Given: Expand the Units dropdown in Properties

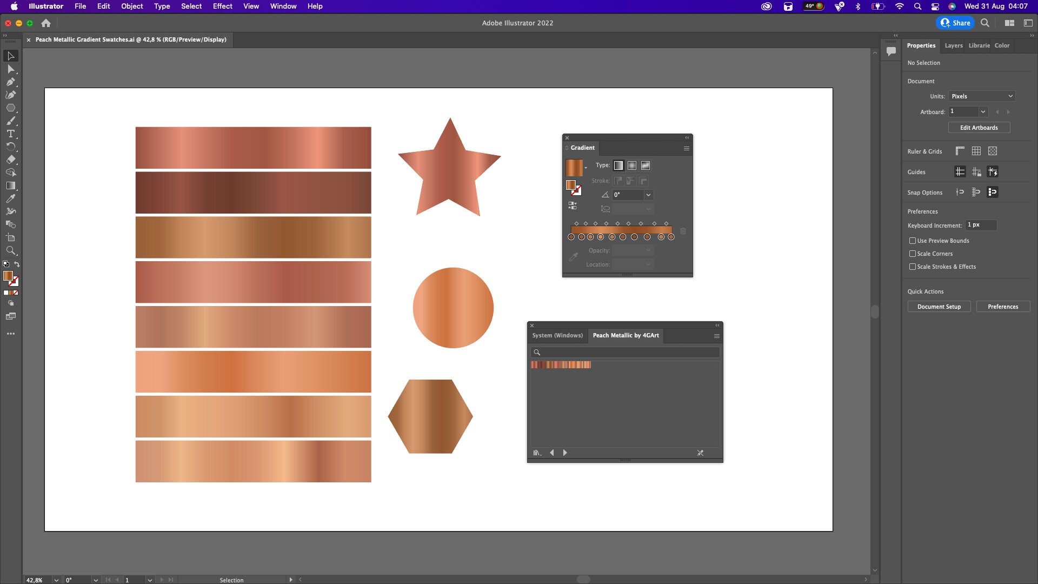Looking at the screenshot, I should tap(1010, 96).
